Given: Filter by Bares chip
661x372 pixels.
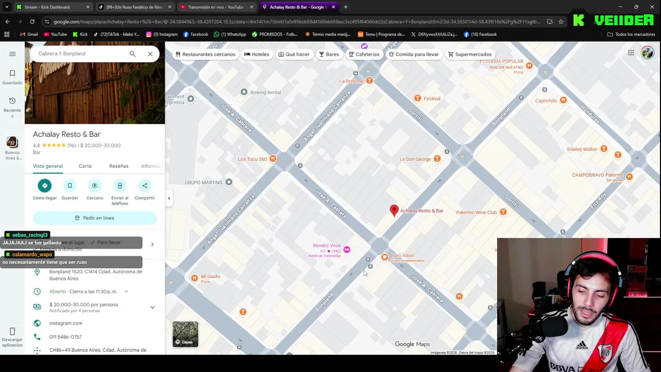Looking at the screenshot, I should click(329, 54).
